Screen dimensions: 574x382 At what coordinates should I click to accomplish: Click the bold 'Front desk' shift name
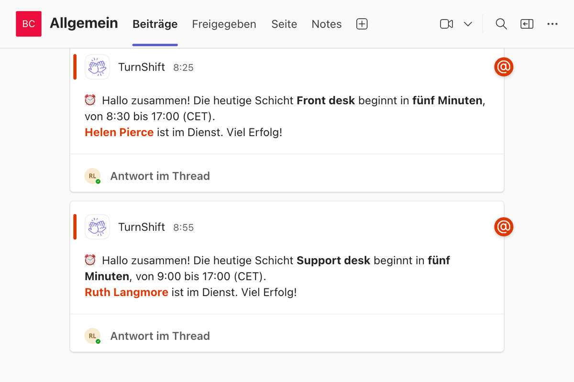pos(326,101)
